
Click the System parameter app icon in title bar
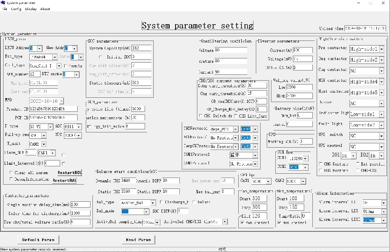pos(3,2)
